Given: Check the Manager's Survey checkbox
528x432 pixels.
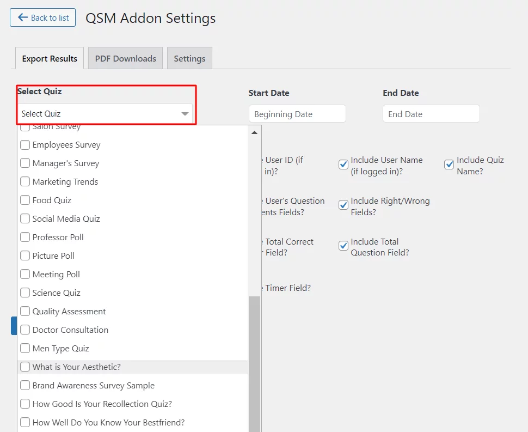Looking at the screenshot, I should [25, 163].
